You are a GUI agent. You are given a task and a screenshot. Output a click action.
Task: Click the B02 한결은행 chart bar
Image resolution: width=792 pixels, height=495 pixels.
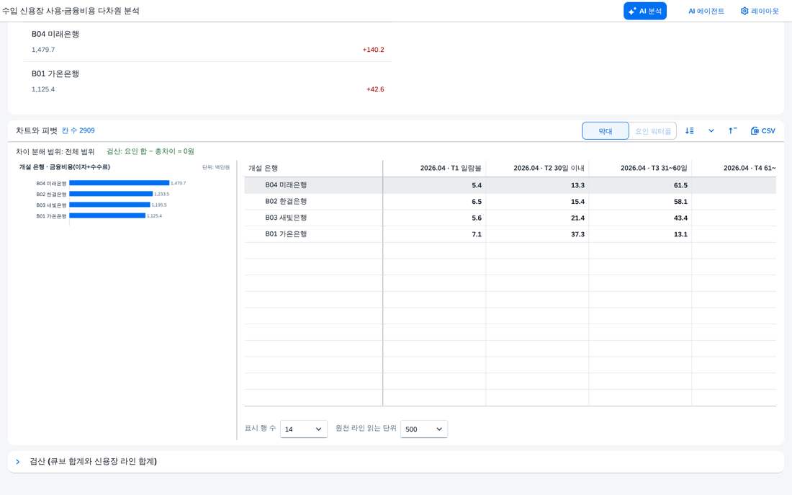pyautogui.click(x=111, y=194)
